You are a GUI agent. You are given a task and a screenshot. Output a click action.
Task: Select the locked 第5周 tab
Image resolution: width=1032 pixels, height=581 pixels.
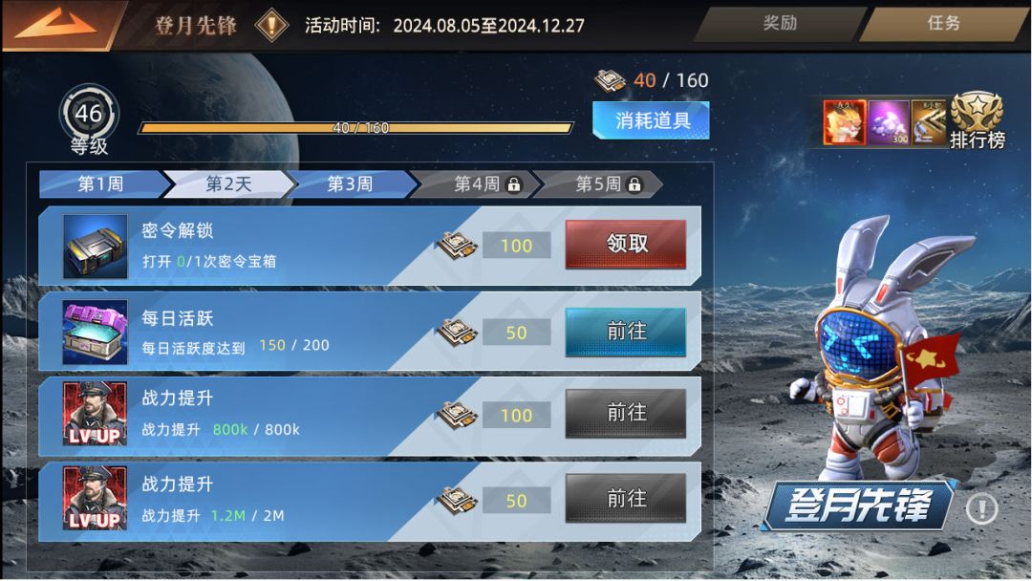598,183
